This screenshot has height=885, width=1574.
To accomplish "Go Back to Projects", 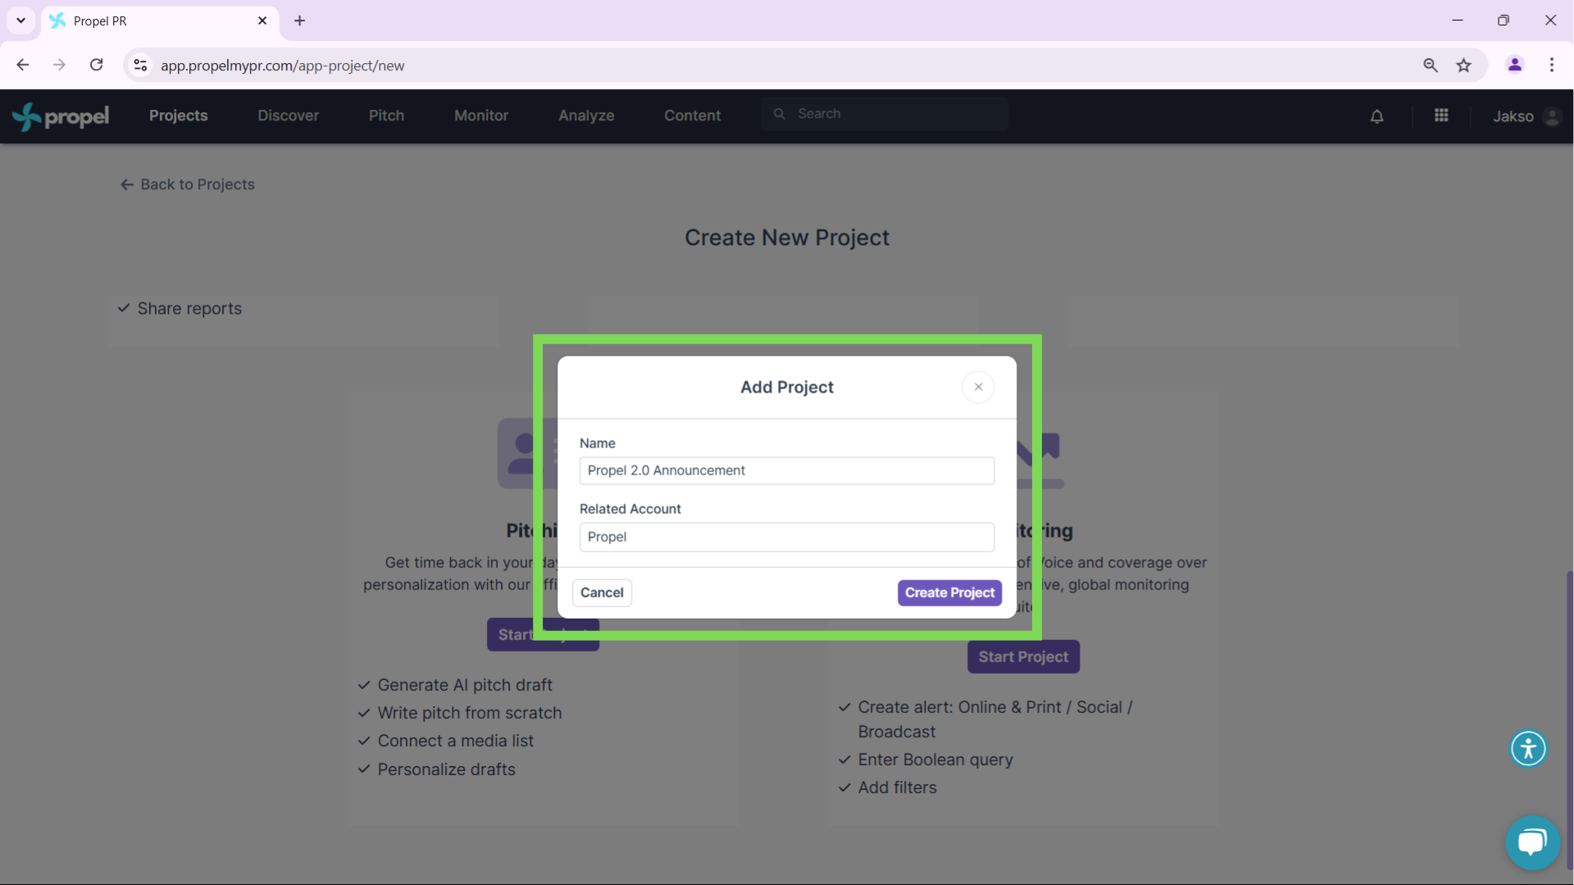I will [188, 184].
